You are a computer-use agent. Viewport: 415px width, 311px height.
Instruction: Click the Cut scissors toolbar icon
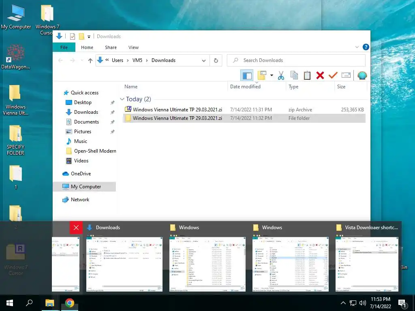pos(281,76)
